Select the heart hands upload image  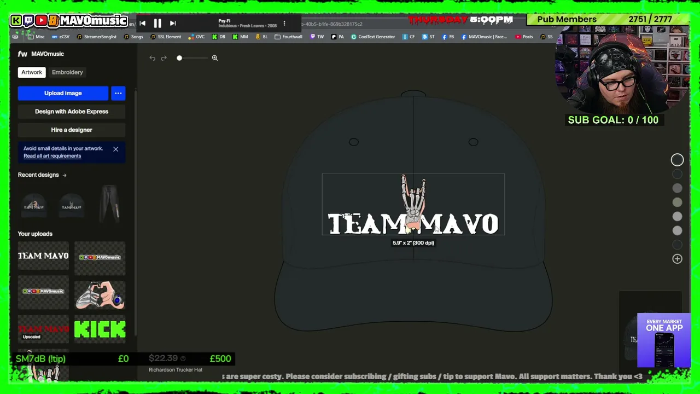(x=100, y=294)
